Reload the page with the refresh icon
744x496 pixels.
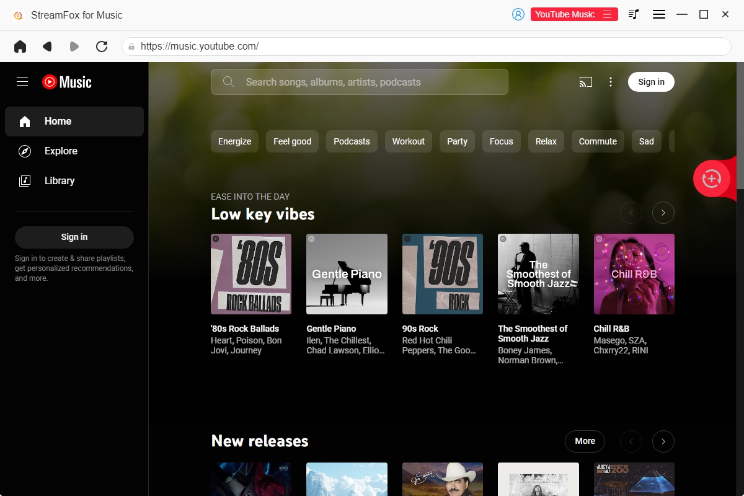coord(102,46)
